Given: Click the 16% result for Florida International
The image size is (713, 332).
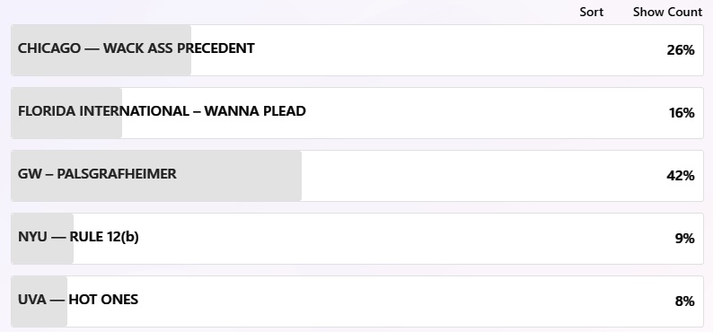Looking at the screenshot, I should [682, 113].
